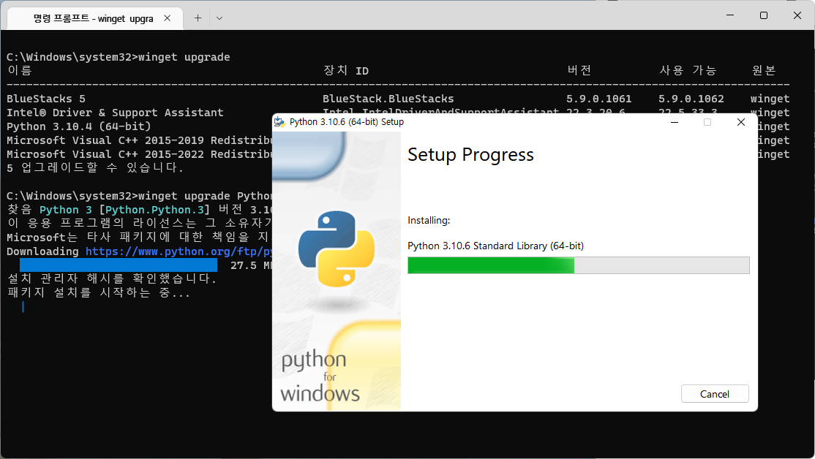
Task: Click the blue winget download progress bar
Action: (x=118, y=265)
